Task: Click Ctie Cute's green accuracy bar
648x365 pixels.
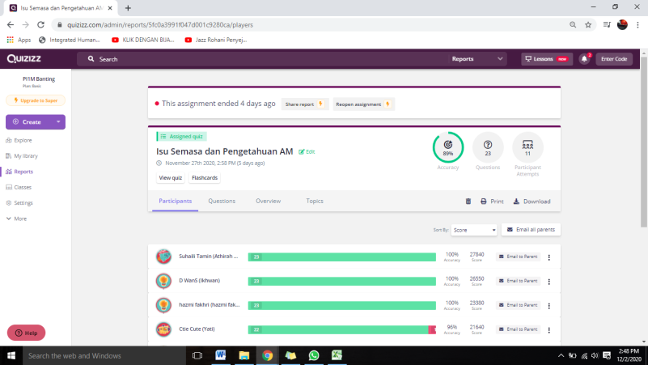Action: click(x=340, y=329)
